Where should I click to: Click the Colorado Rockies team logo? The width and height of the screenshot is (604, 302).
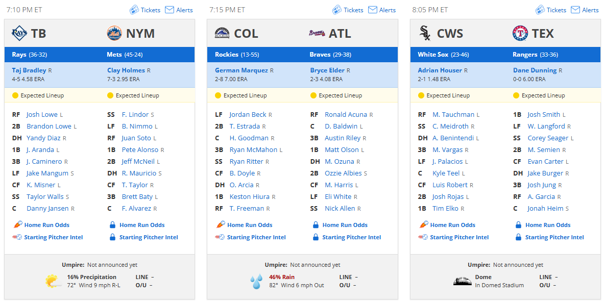(222, 34)
